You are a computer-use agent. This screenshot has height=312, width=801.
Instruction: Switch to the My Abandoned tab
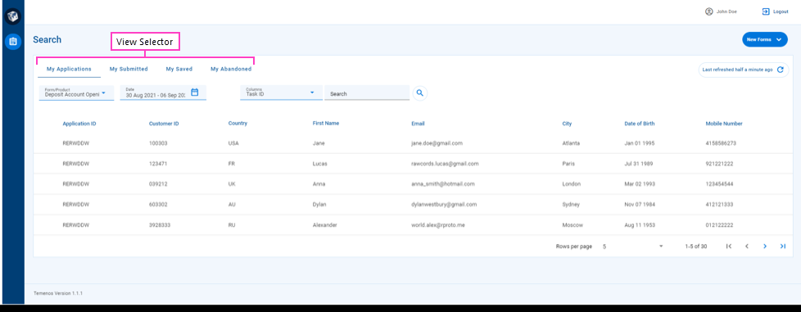(x=231, y=69)
